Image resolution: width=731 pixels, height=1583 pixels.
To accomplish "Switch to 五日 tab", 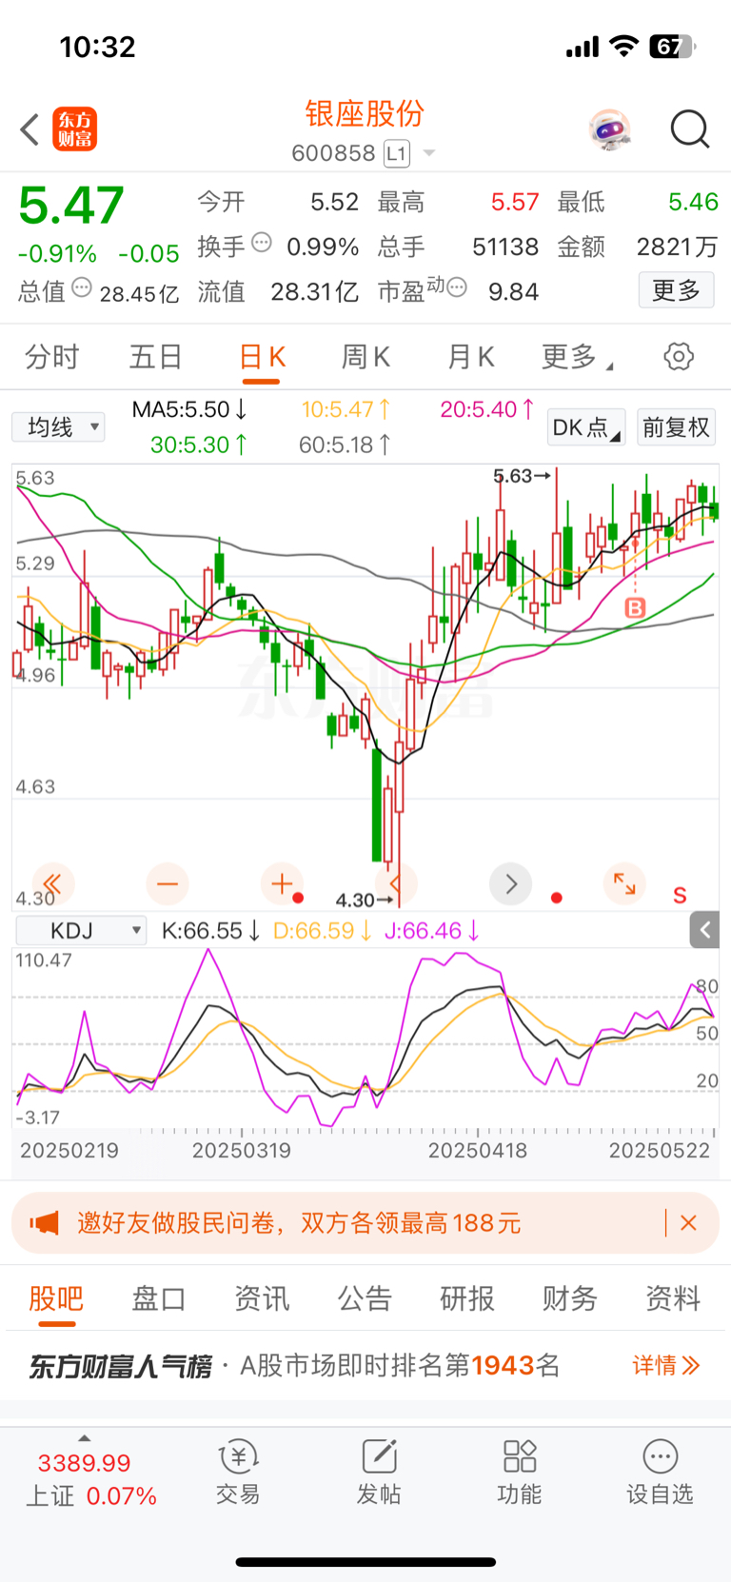I will (156, 357).
